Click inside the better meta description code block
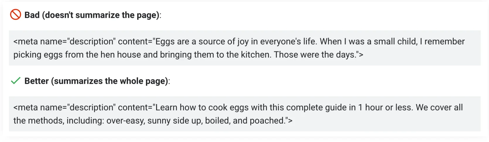Image resolution: width=489 pixels, height=142 pixels. 245,114
